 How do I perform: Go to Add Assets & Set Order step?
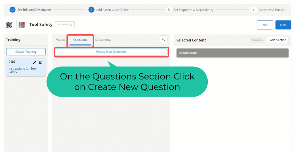coord(112,10)
